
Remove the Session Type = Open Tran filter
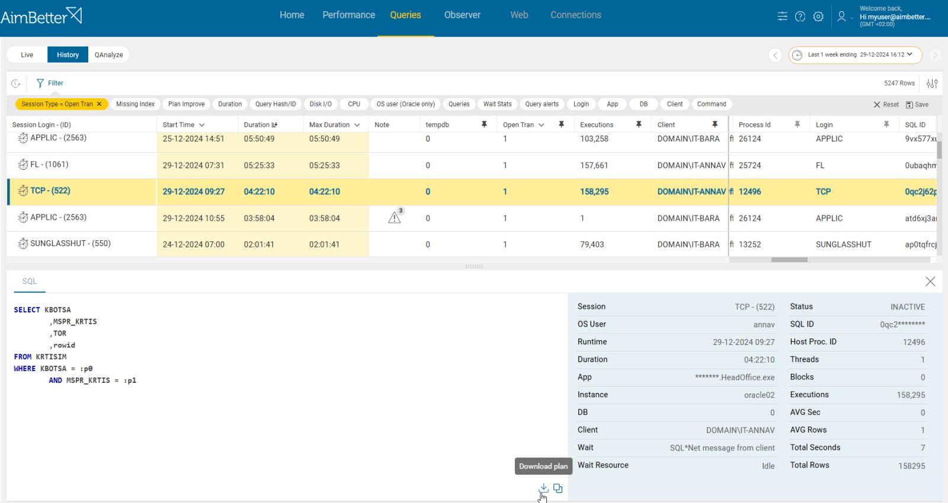[x=99, y=104]
